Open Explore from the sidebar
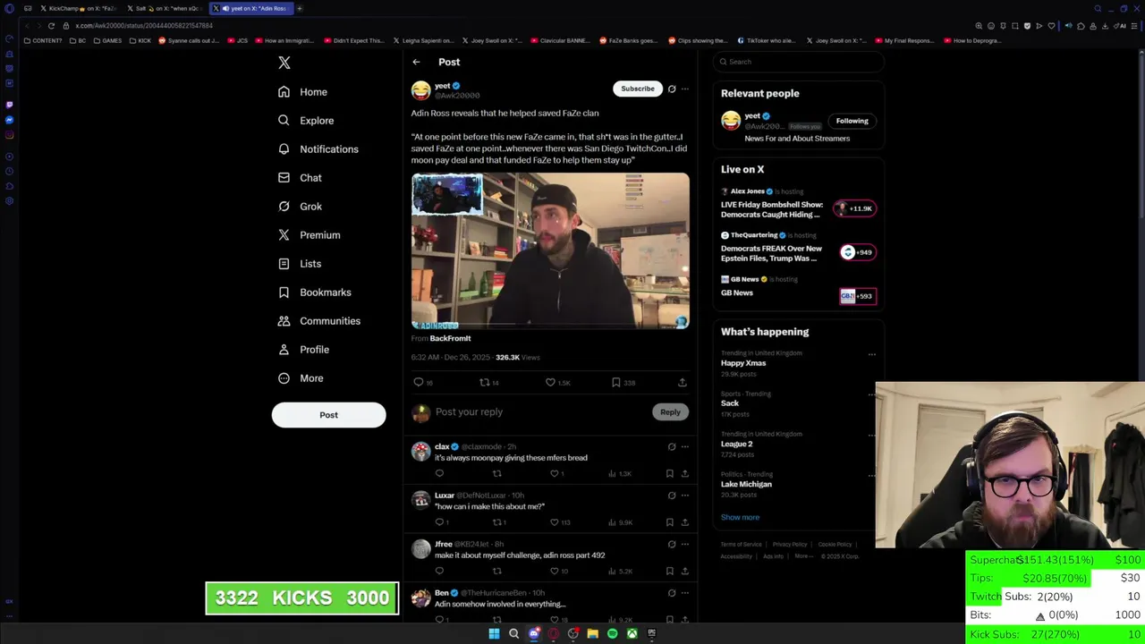1145x644 pixels. click(x=306, y=121)
